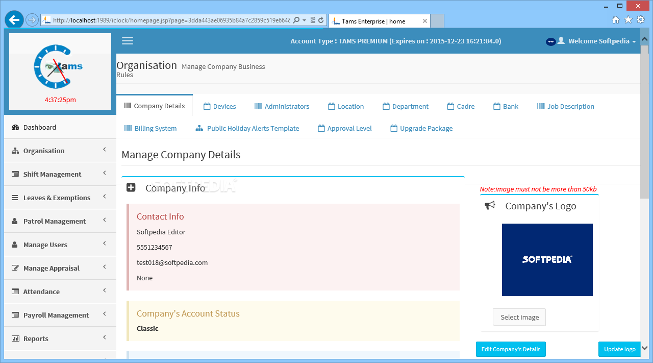Click the browser URL address field
The image size is (653, 363).
(x=171, y=20)
